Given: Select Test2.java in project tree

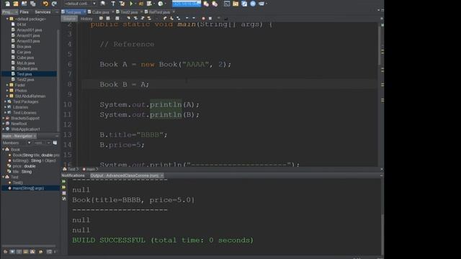Looking at the screenshot, I should point(25,80).
